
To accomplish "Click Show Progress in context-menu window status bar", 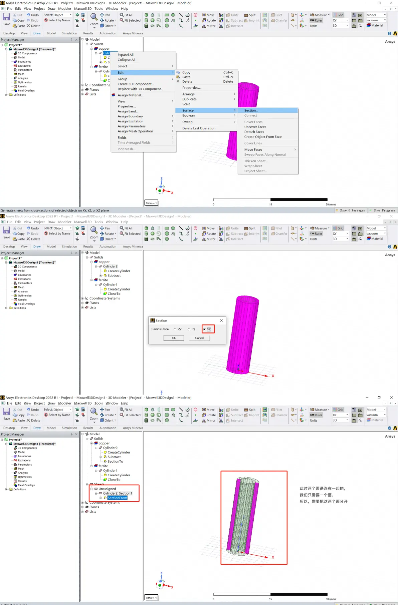I will pos(382,210).
